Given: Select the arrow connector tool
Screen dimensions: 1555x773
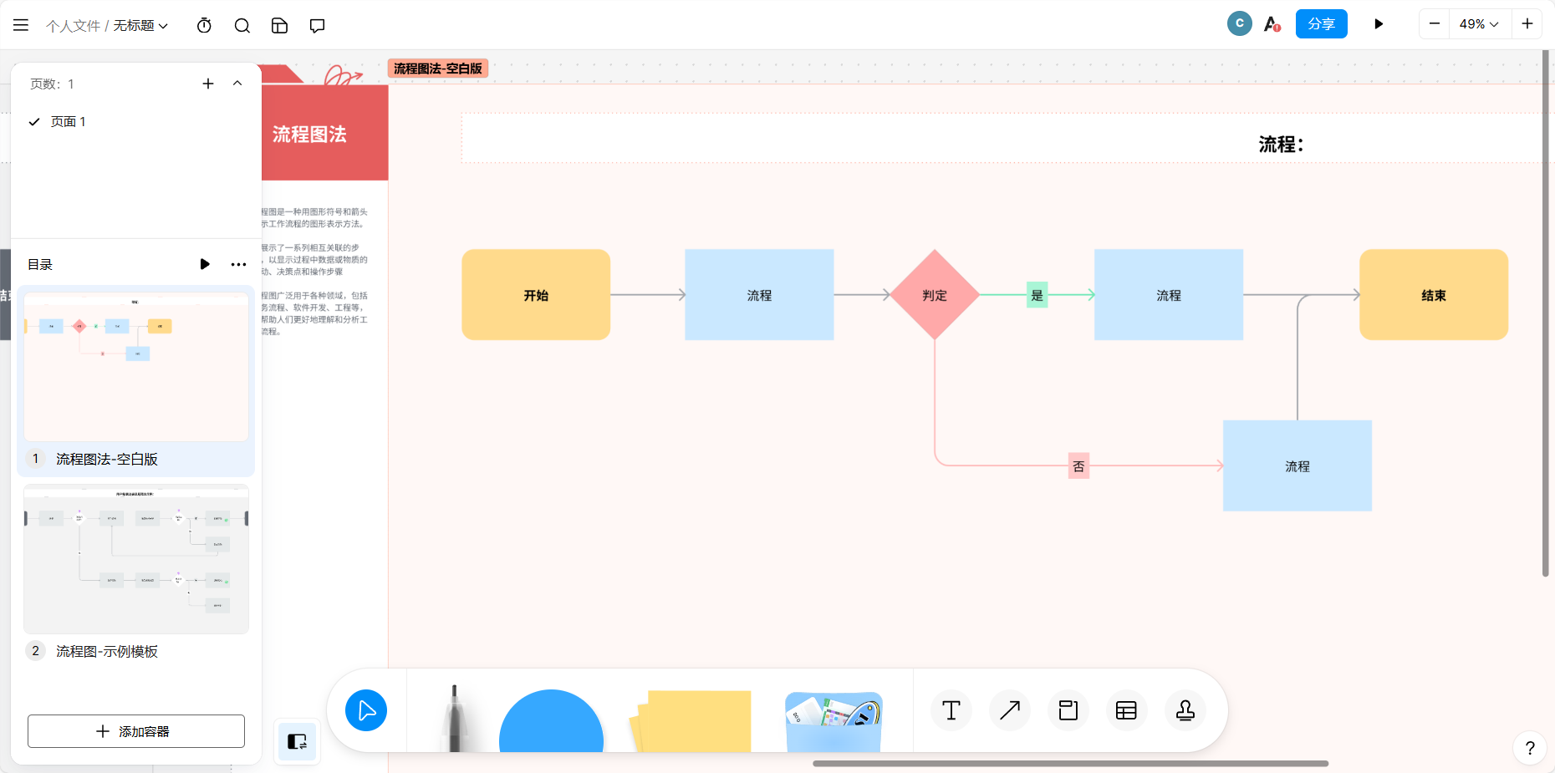Looking at the screenshot, I should 1010,710.
